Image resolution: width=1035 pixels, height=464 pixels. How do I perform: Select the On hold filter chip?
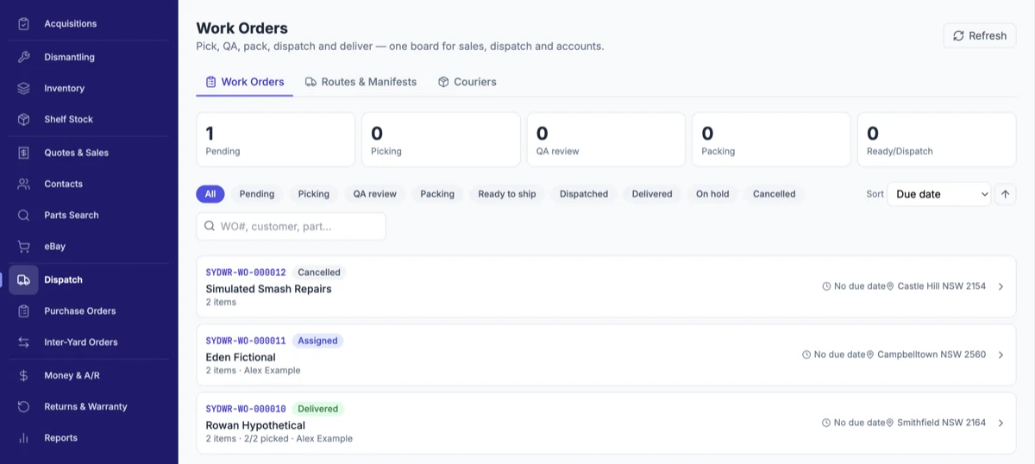coord(712,194)
